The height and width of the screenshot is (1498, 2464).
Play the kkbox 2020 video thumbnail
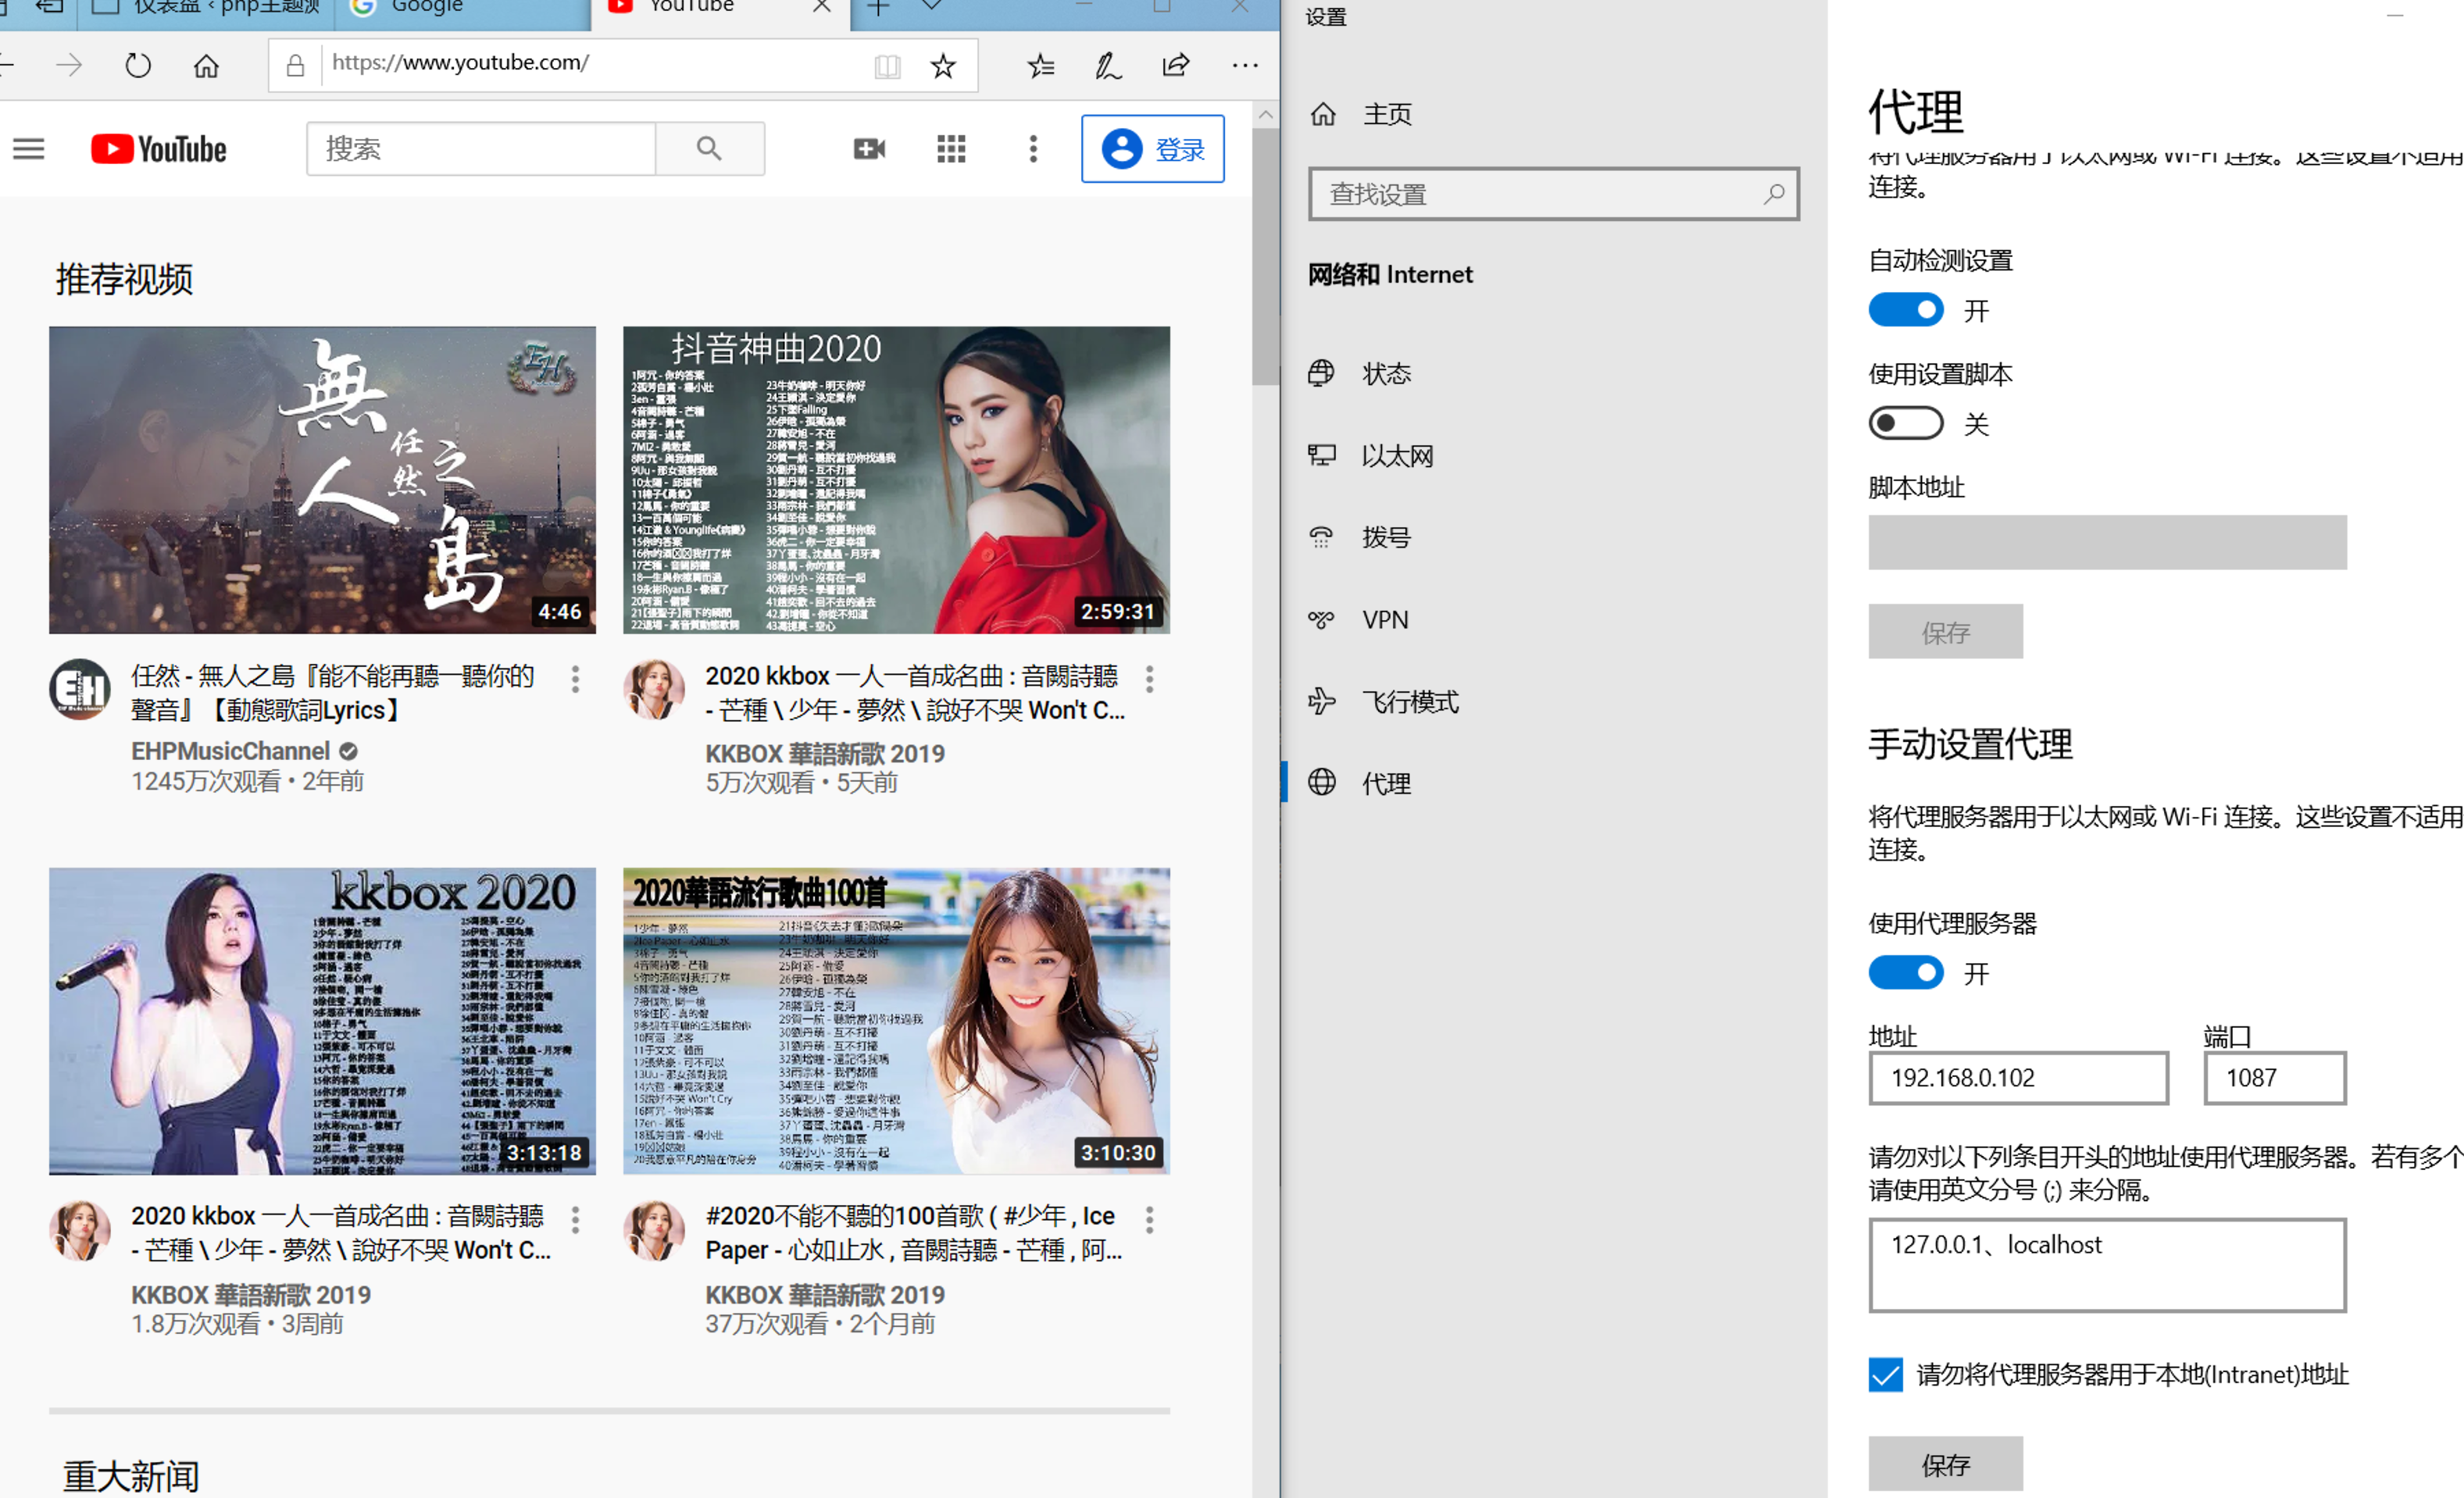click(322, 1021)
